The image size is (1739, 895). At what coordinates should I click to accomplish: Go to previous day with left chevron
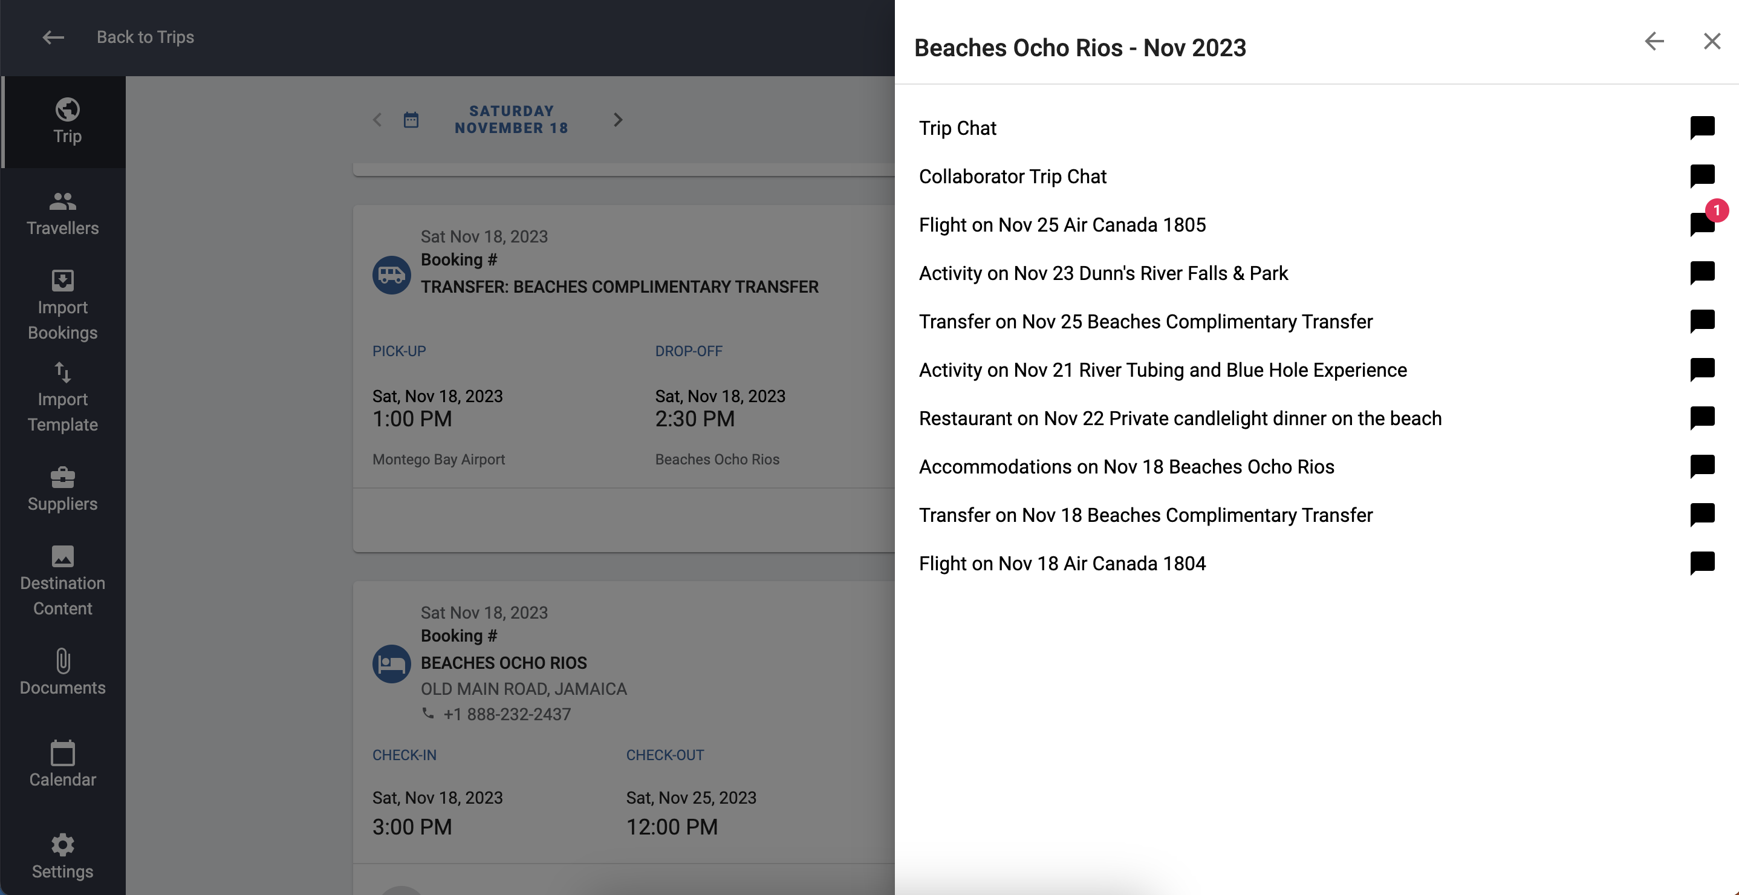click(377, 120)
